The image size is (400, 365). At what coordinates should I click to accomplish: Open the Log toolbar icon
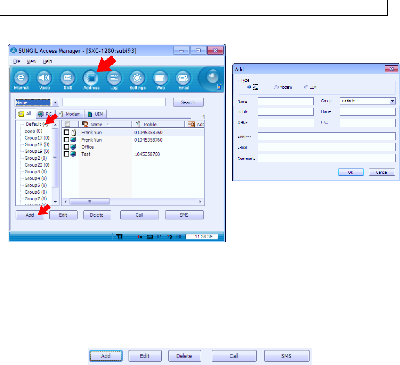[114, 80]
